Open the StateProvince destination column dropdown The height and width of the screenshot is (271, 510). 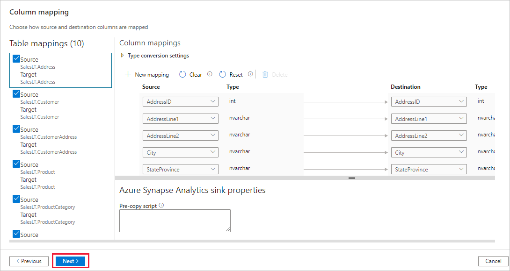(429, 169)
